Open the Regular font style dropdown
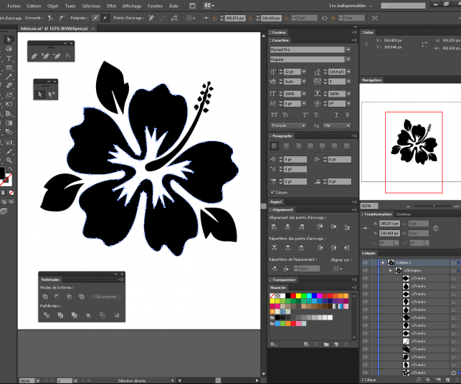The image size is (461, 384). coord(348,59)
